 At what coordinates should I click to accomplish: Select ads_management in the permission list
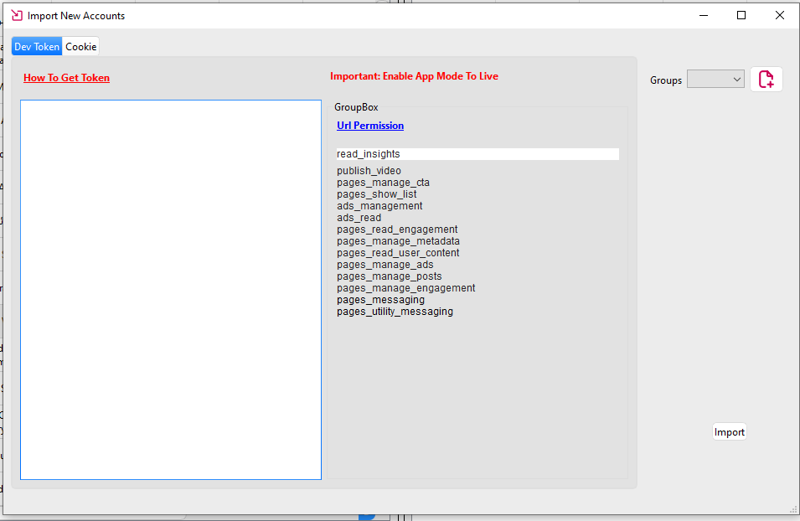click(x=379, y=206)
